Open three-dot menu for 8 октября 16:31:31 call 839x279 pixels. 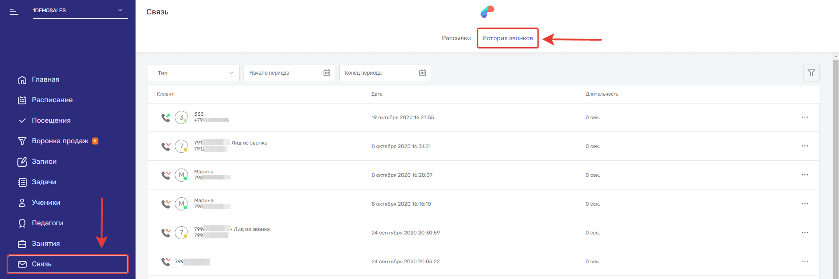[804, 146]
